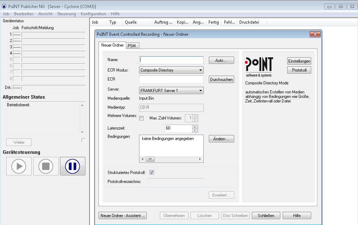The height and width of the screenshot is (225, 358).
Task: Click the Übernehmen button
Action: tap(174, 215)
